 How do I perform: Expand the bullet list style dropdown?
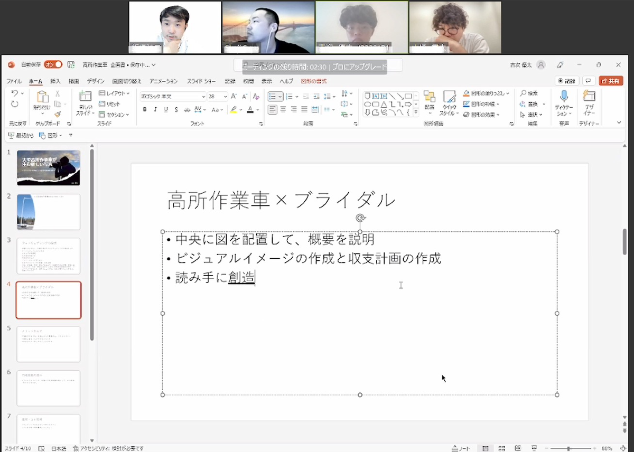click(281, 96)
